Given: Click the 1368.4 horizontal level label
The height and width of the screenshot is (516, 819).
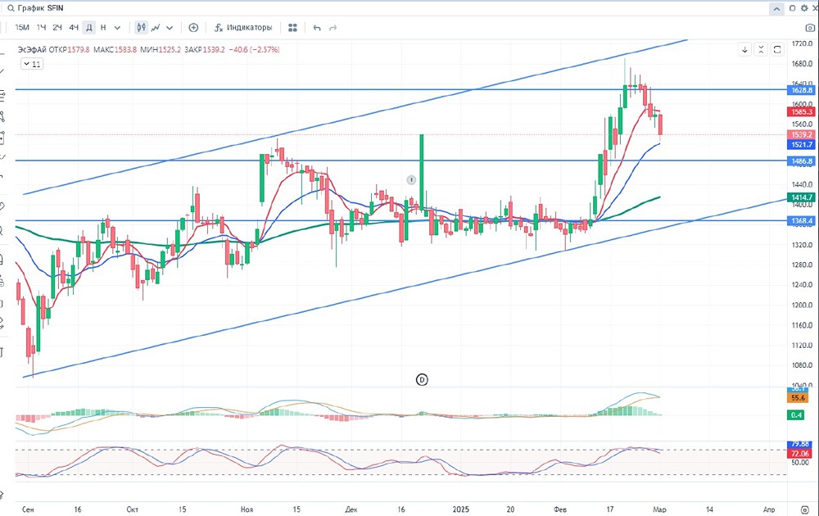Looking at the screenshot, I should [802, 221].
